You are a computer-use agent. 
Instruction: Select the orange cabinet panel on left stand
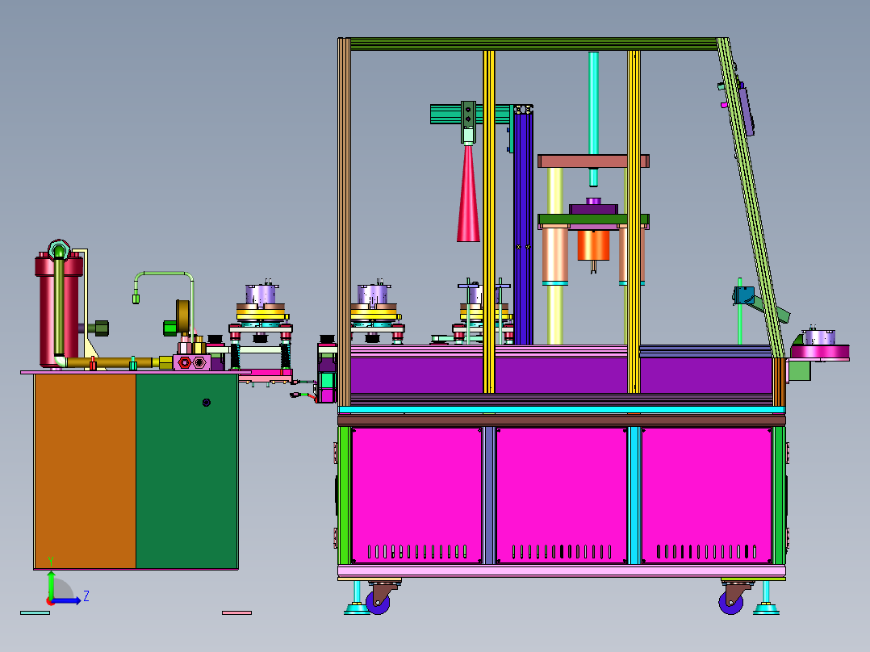pos(85,471)
